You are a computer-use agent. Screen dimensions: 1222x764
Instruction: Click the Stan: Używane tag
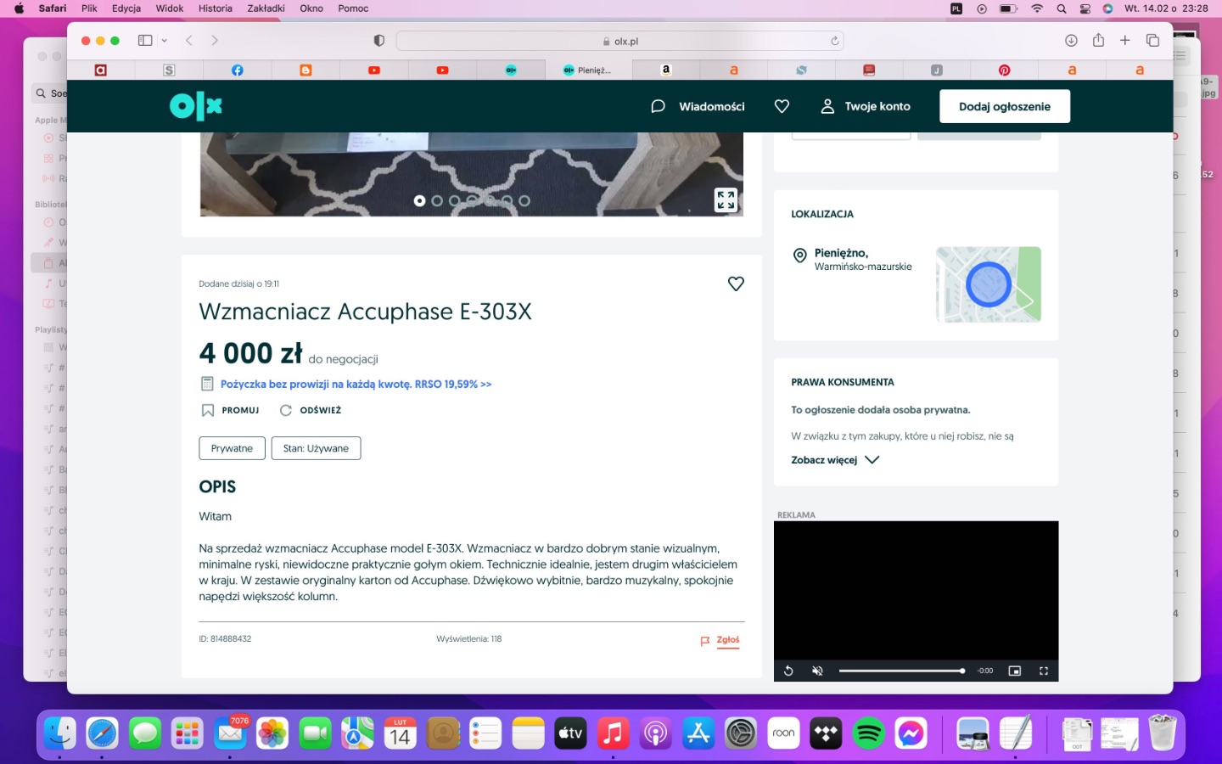316,448
